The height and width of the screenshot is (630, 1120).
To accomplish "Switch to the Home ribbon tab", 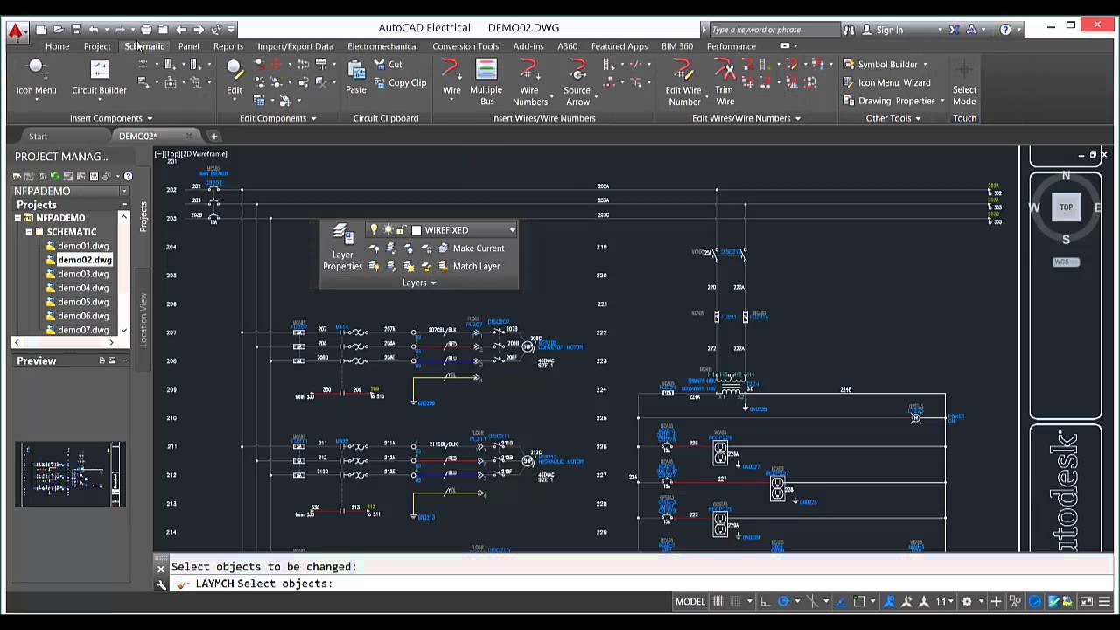I will [x=57, y=46].
